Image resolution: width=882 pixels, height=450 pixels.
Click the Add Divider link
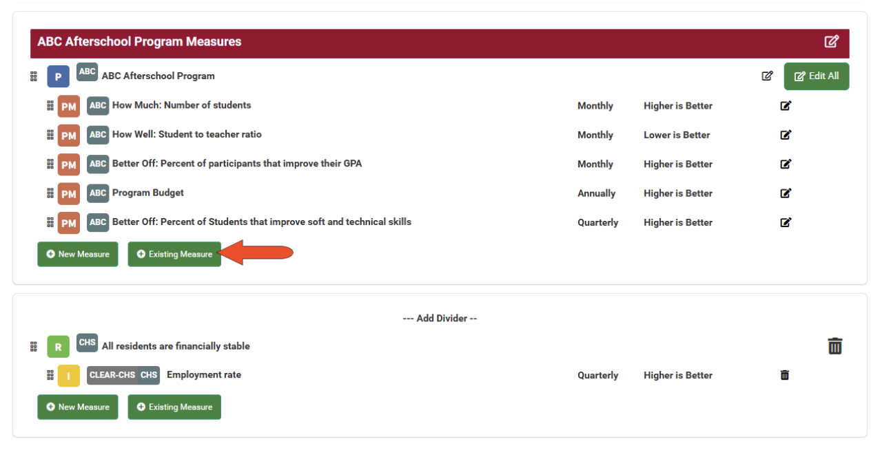coord(440,319)
